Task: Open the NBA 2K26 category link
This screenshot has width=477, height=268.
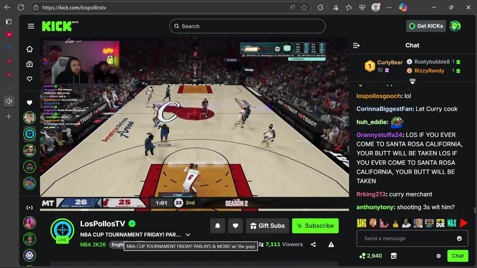Action: click(93, 245)
